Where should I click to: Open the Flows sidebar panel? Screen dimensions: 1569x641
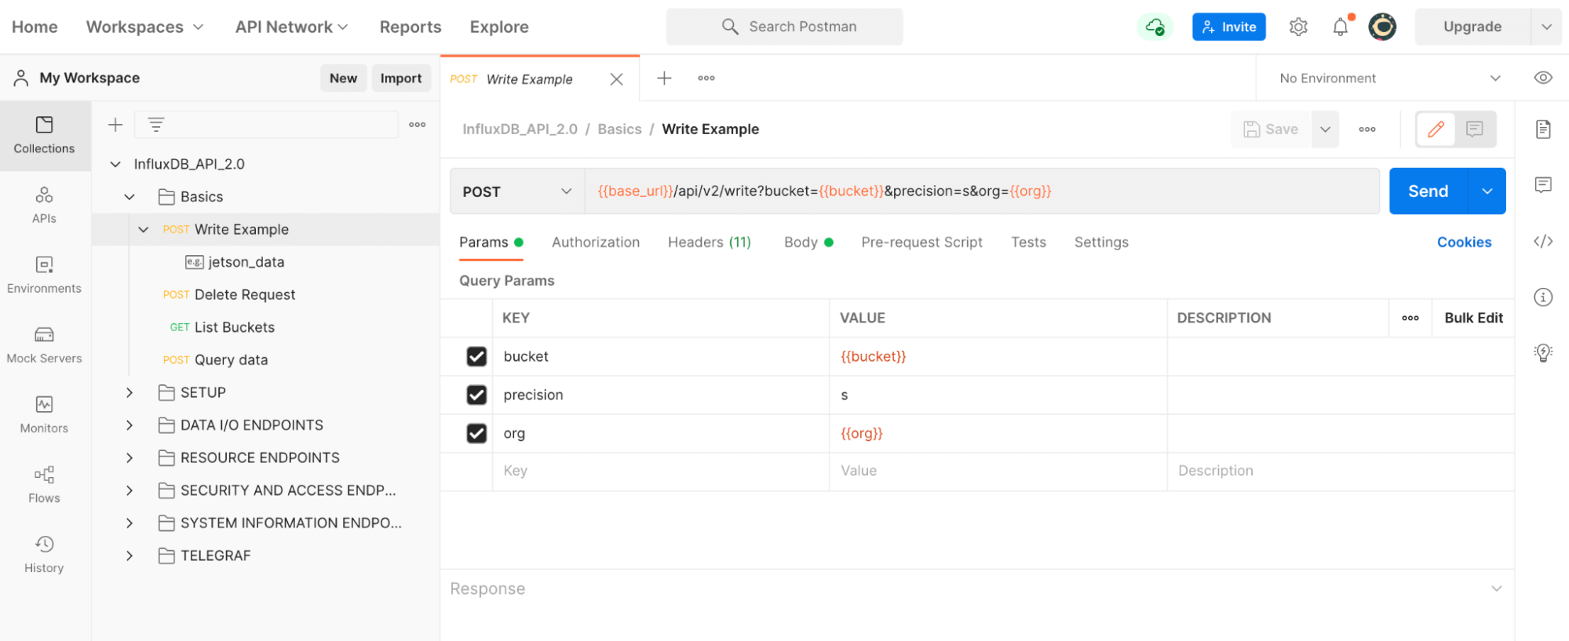point(45,485)
